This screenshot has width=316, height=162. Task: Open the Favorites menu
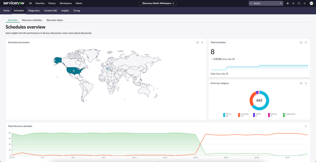click(40, 3)
